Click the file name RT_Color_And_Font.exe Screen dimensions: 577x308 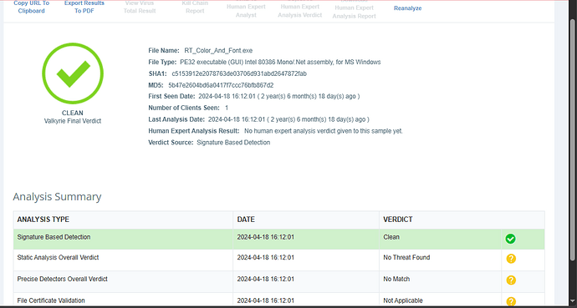(218, 51)
